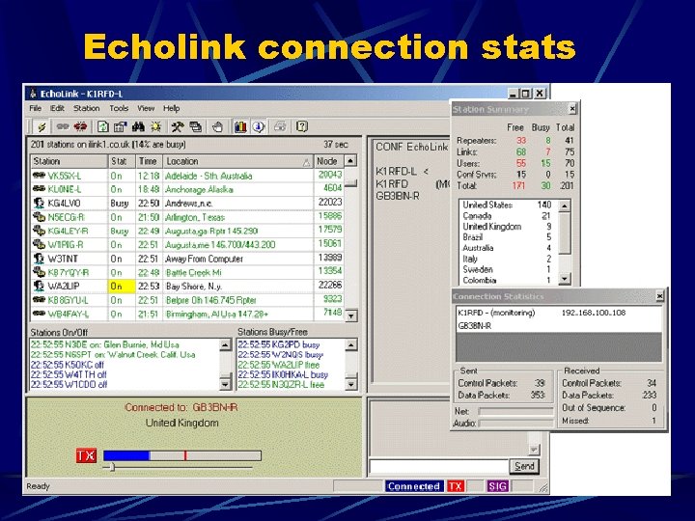This screenshot has width=695, height=521.
Task: Sort by the Time column header
Action: (x=150, y=161)
